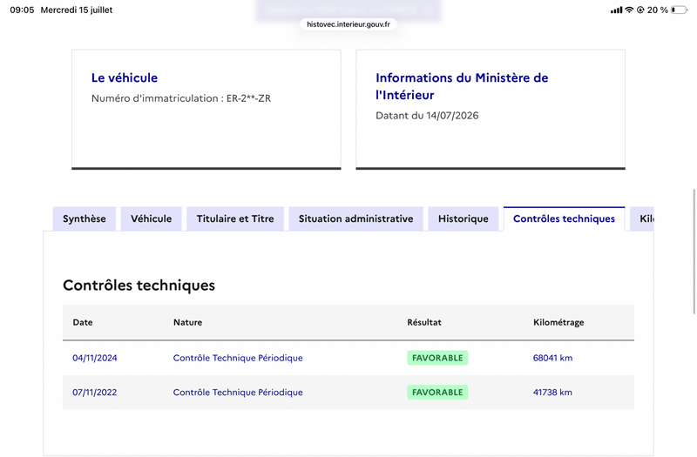Open the partially hidden Kilométrage tab
The height and width of the screenshot is (457, 697).
pos(642,218)
